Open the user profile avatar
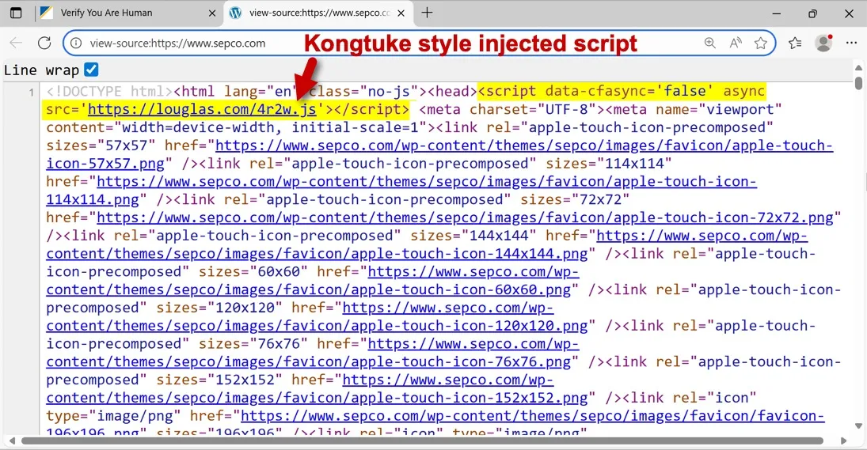 tap(823, 43)
